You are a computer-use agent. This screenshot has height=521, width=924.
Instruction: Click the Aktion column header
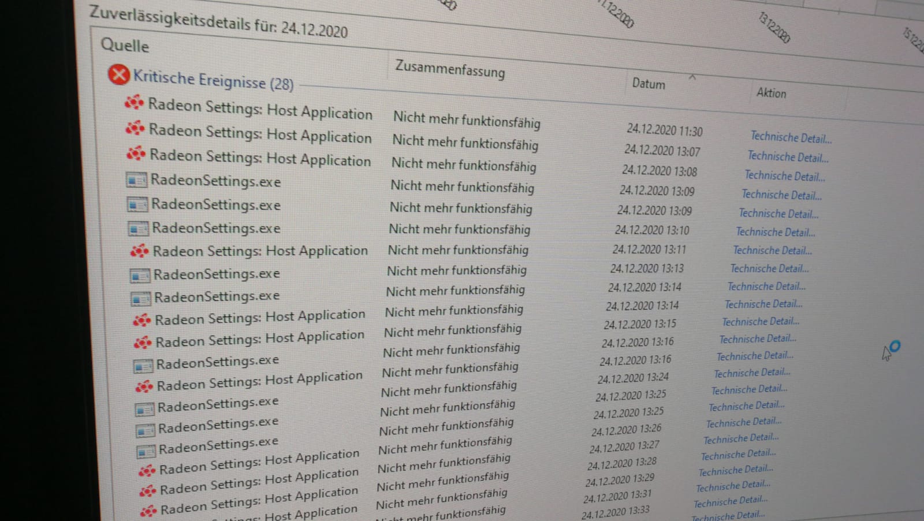[x=772, y=92]
